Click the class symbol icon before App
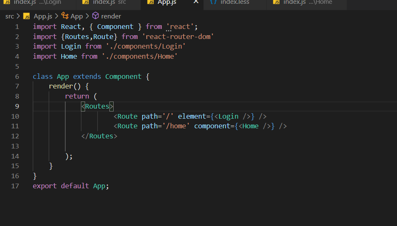Image resolution: width=397 pixels, height=226 pixels. click(65, 16)
